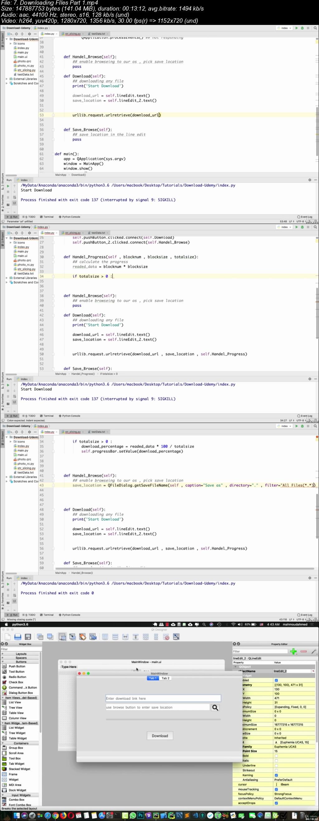Click the Save floppy icon in Qt Designer
Viewport: 319px width, 821px height.
[28, 637]
